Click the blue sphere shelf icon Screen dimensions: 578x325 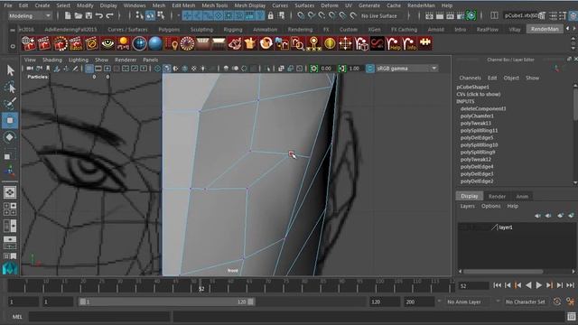click(x=155, y=43)
